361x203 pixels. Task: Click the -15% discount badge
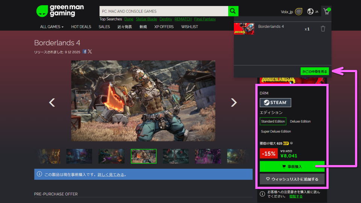[x=268, y=153]
